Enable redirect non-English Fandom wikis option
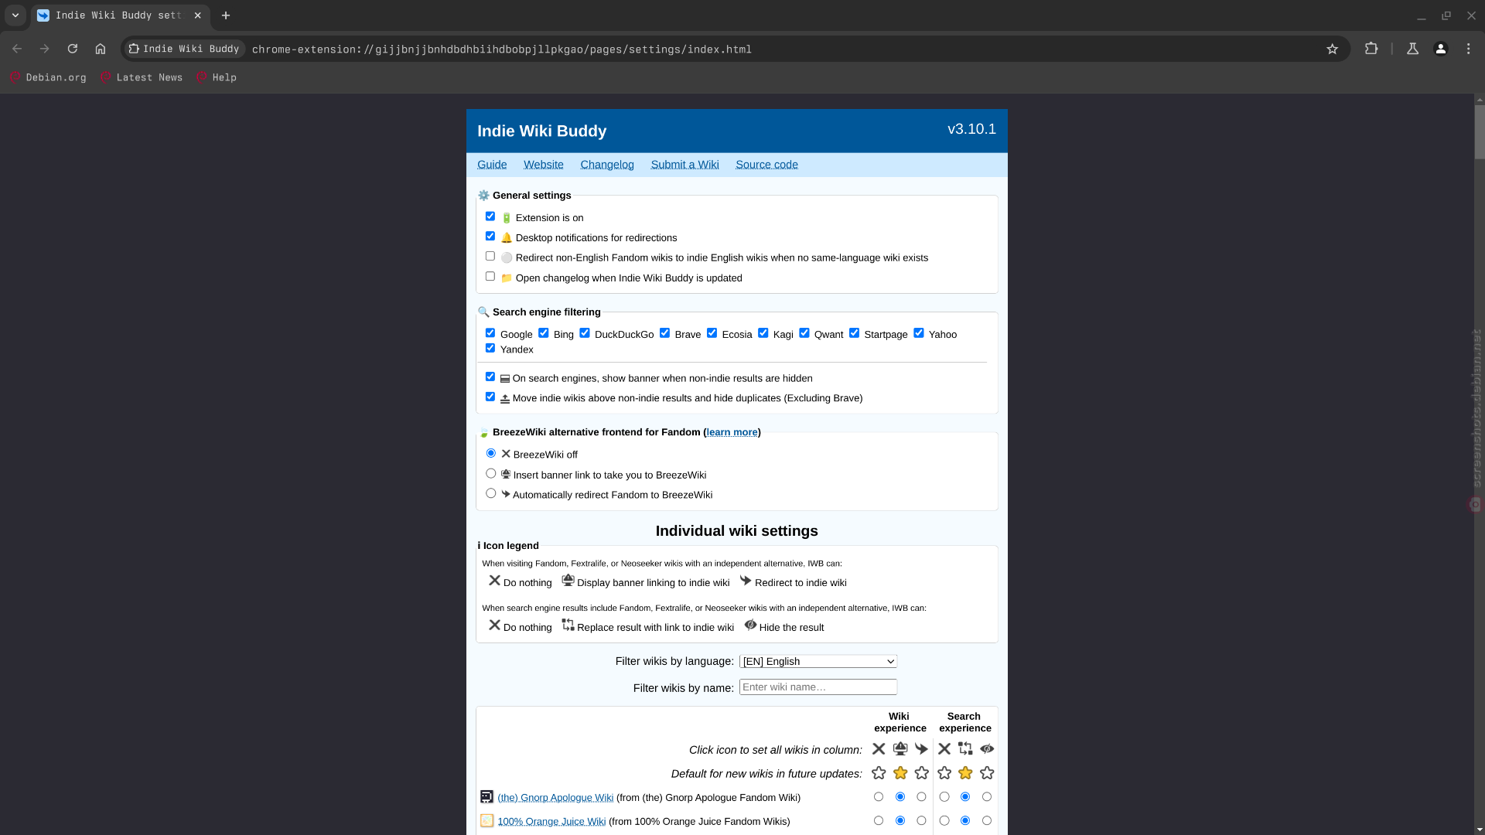The image size is (1485, 835). (490, 257)
